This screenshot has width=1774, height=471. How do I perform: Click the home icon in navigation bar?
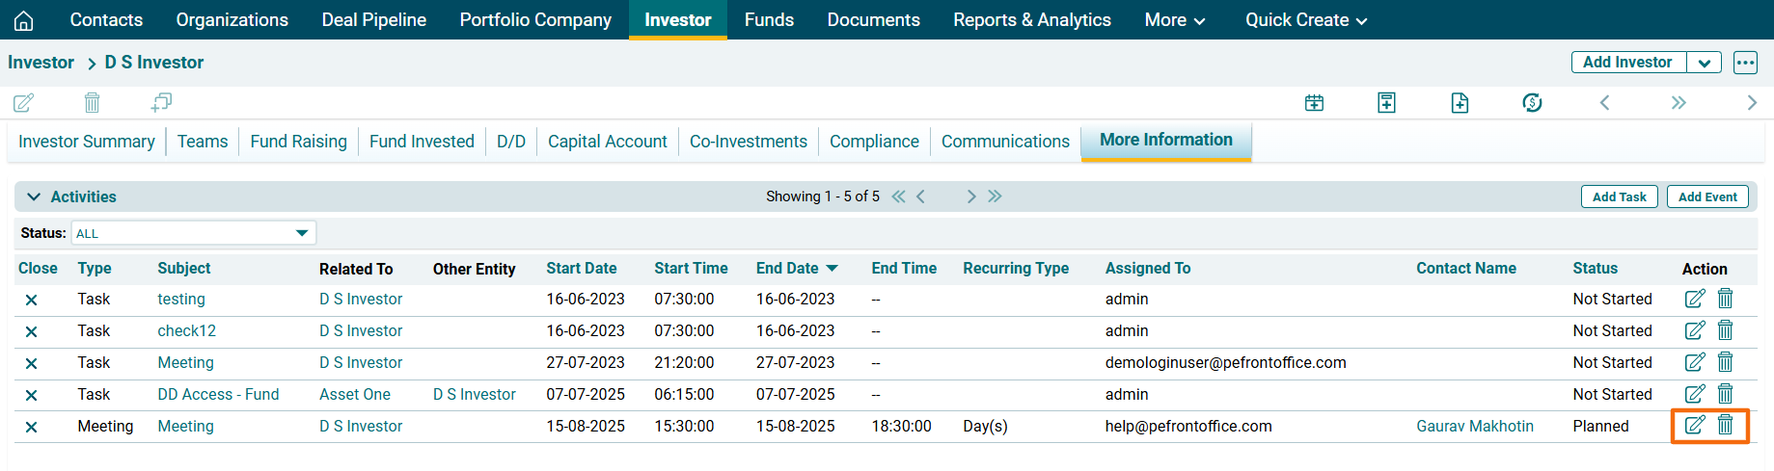tap(24, 20)
